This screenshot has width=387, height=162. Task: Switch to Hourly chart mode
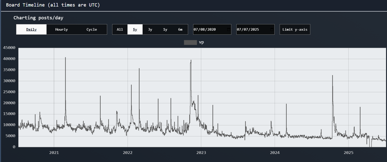click(62, 29)
